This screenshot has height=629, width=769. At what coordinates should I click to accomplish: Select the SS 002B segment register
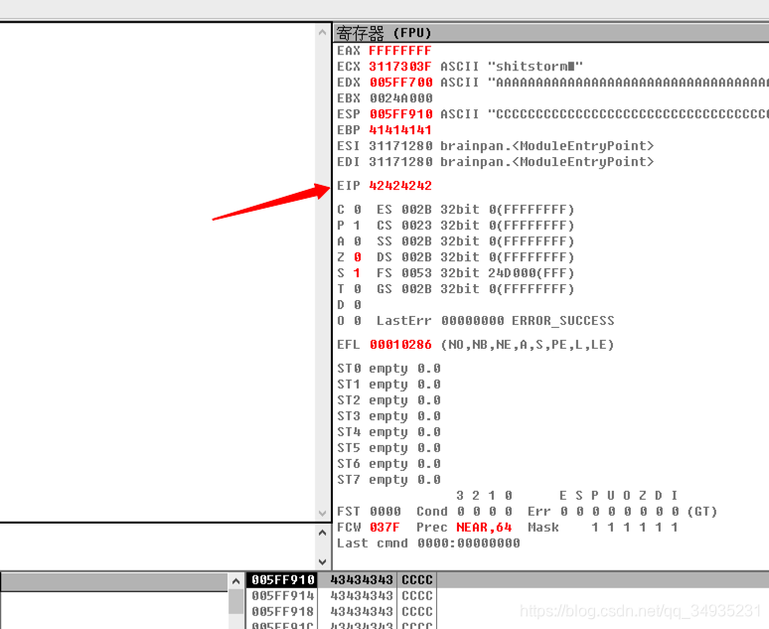click(475, 241)
